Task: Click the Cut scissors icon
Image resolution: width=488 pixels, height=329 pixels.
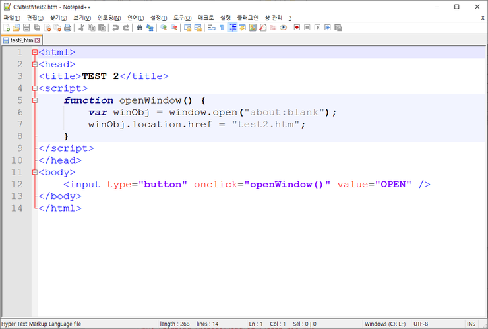Action: click(x=81, y=28)
